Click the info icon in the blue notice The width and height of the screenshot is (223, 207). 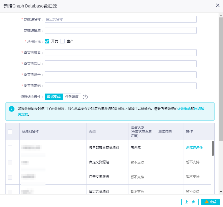(x=12, y=109)
